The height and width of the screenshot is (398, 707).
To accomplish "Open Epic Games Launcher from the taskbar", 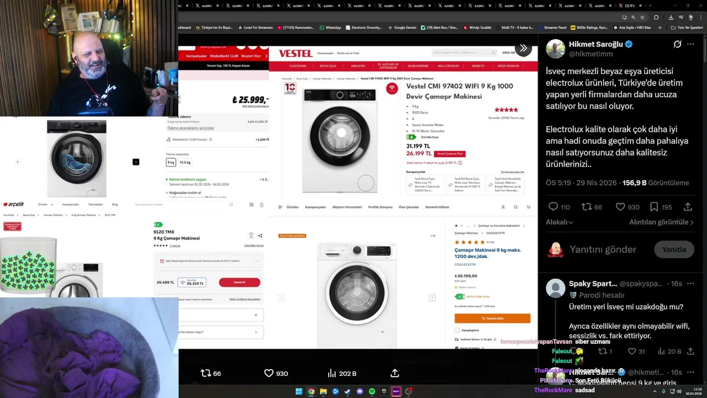I will click(384, 391).
